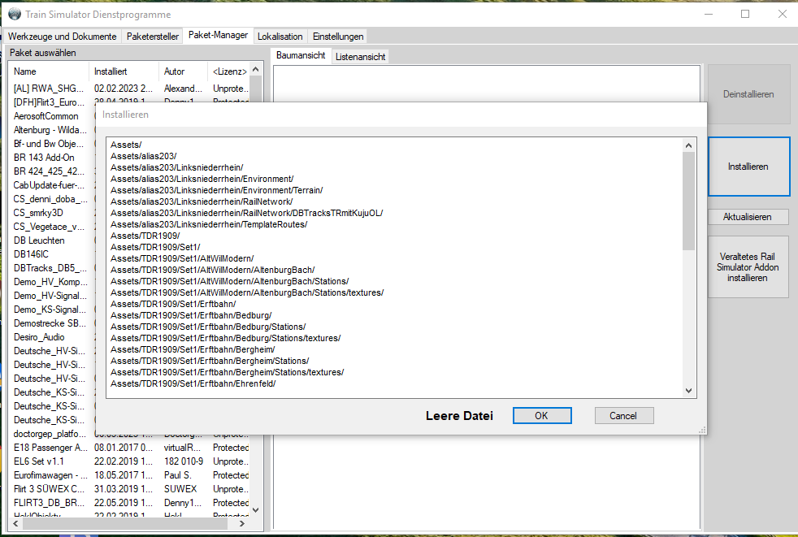Click install date 31.03.2019 cell
Viewport: 798px width, 537px height.
pos(124,488)
